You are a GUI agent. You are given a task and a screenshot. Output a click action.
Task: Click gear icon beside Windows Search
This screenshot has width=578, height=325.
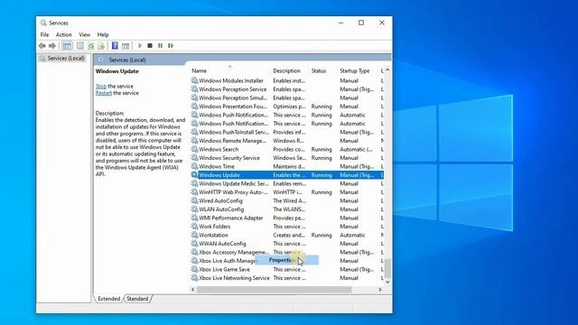coord(194,149)
